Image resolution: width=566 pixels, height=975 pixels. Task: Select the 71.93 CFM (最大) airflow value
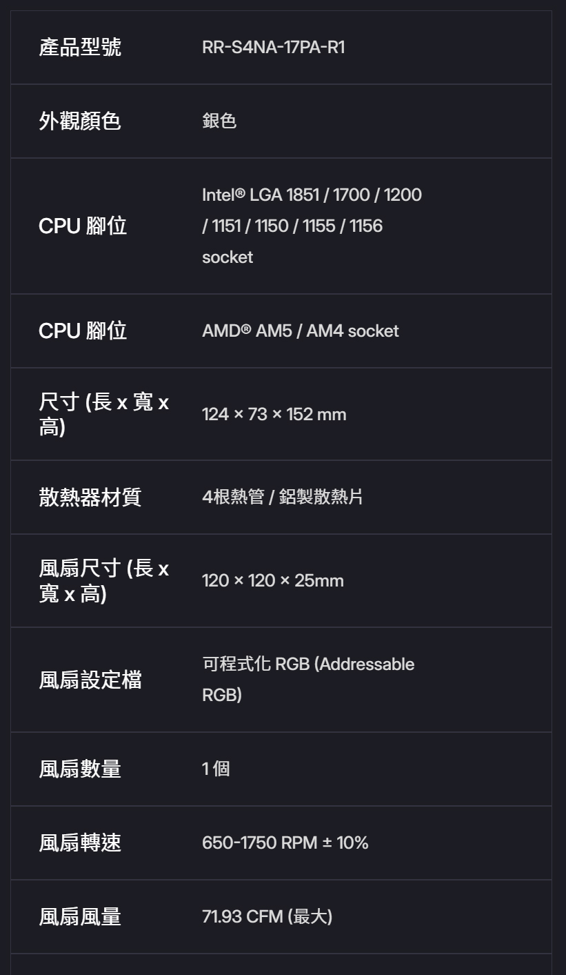[x=267, y=916]
